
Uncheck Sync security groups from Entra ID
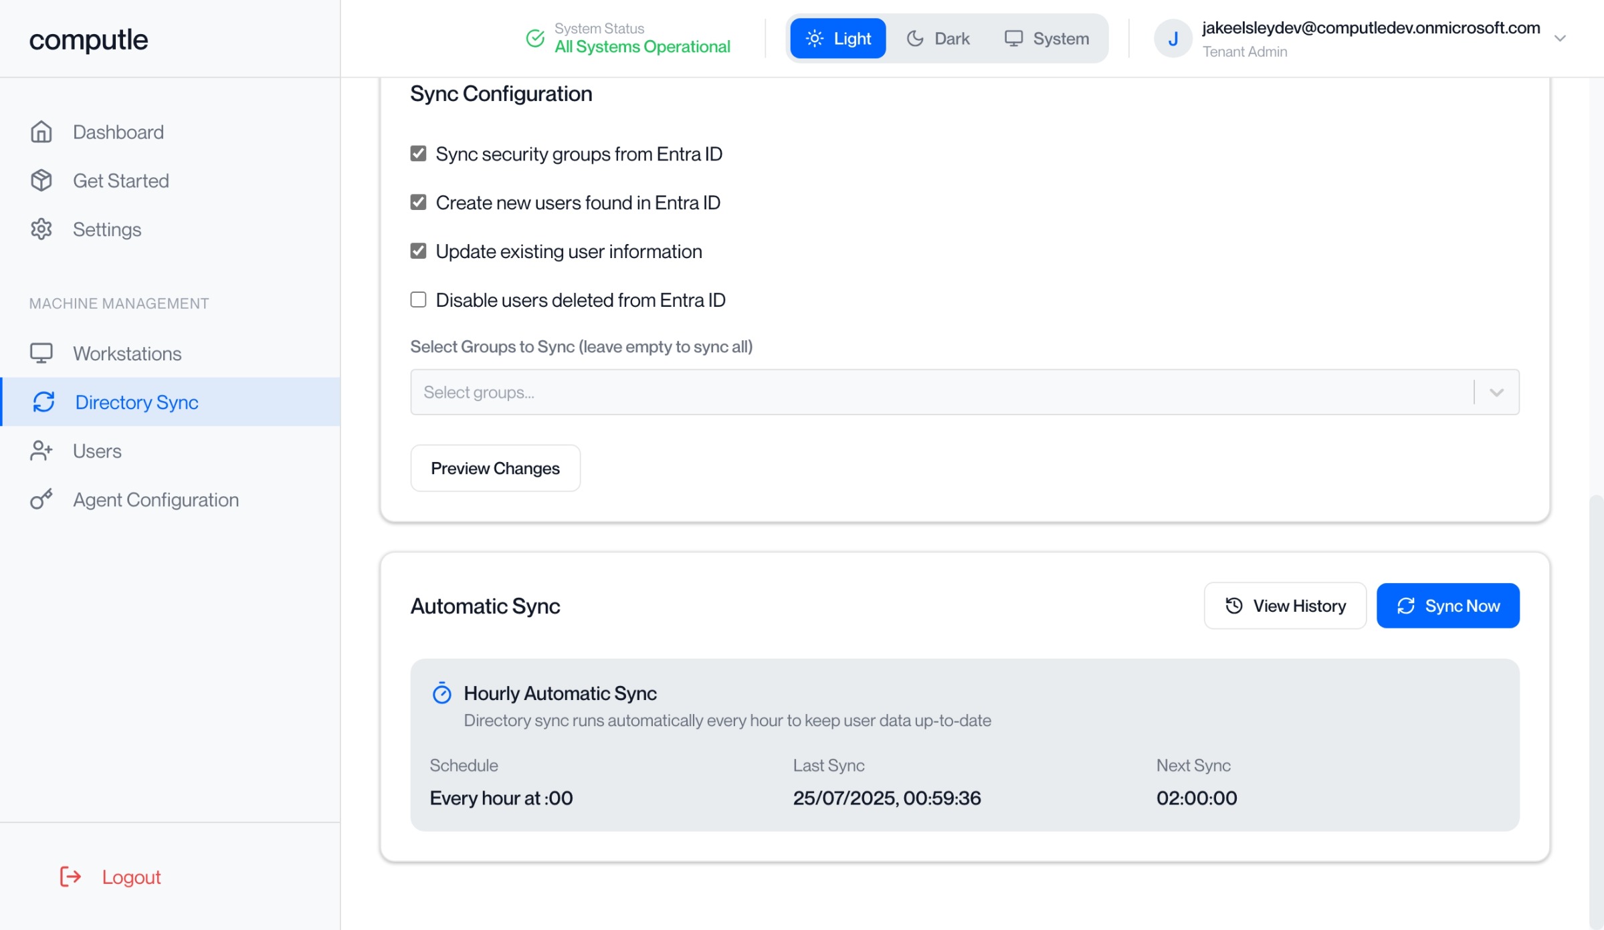pyautogui.click(x=418, y=154)
